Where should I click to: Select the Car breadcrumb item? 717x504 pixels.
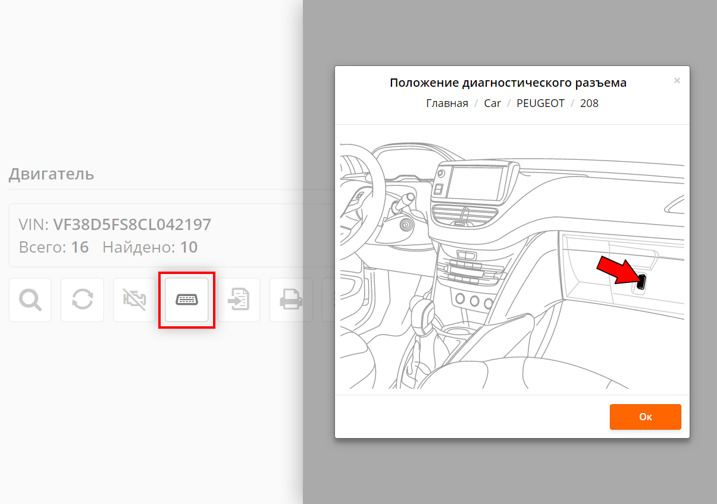point(493,103)
